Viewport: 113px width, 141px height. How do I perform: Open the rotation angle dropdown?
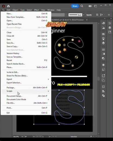(34, 137)
